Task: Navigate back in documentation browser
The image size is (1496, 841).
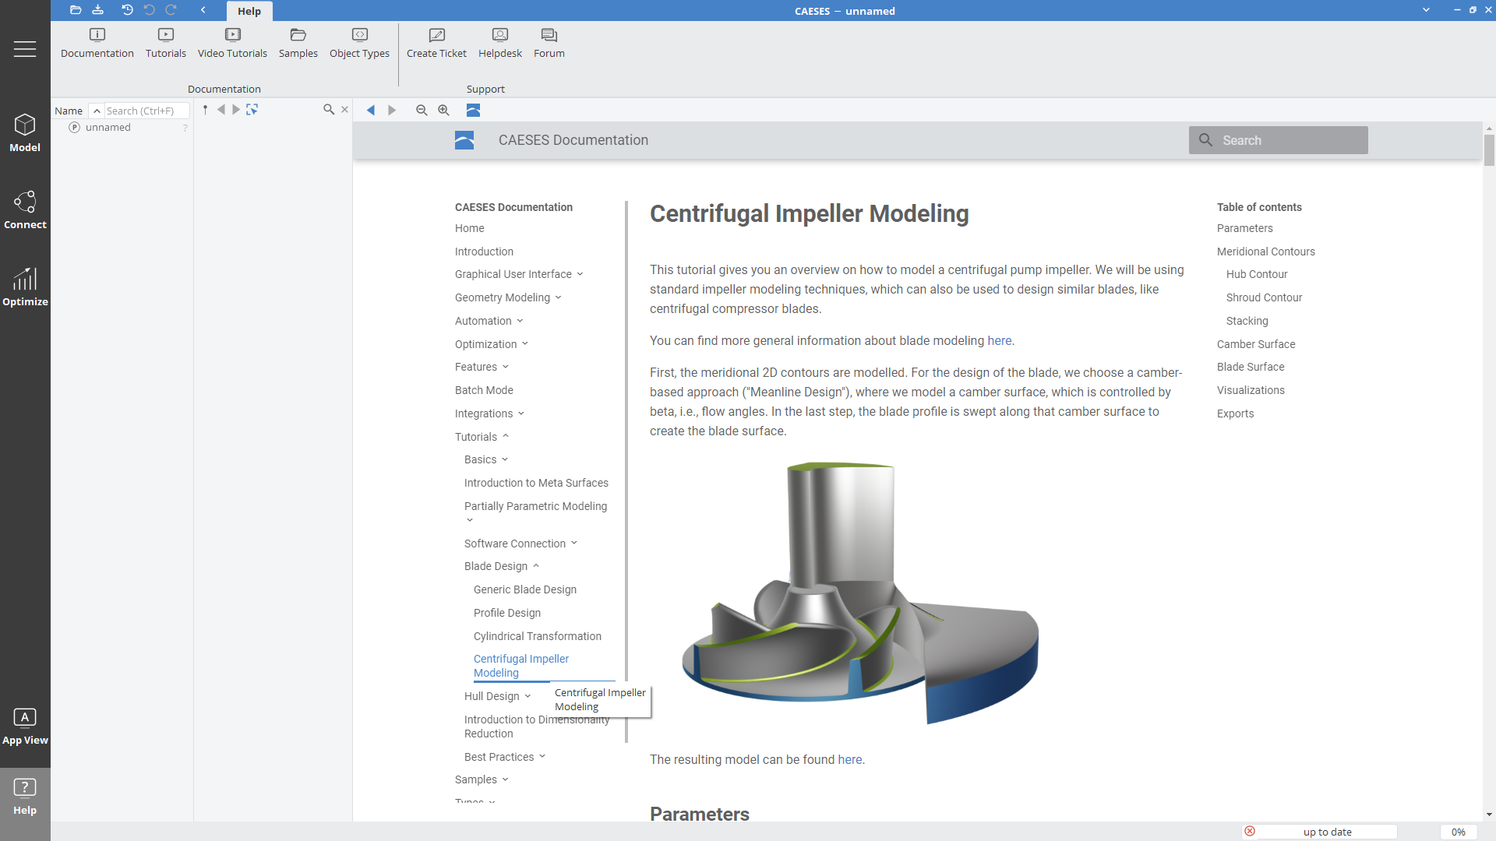Action: click(x=371, y=111)
